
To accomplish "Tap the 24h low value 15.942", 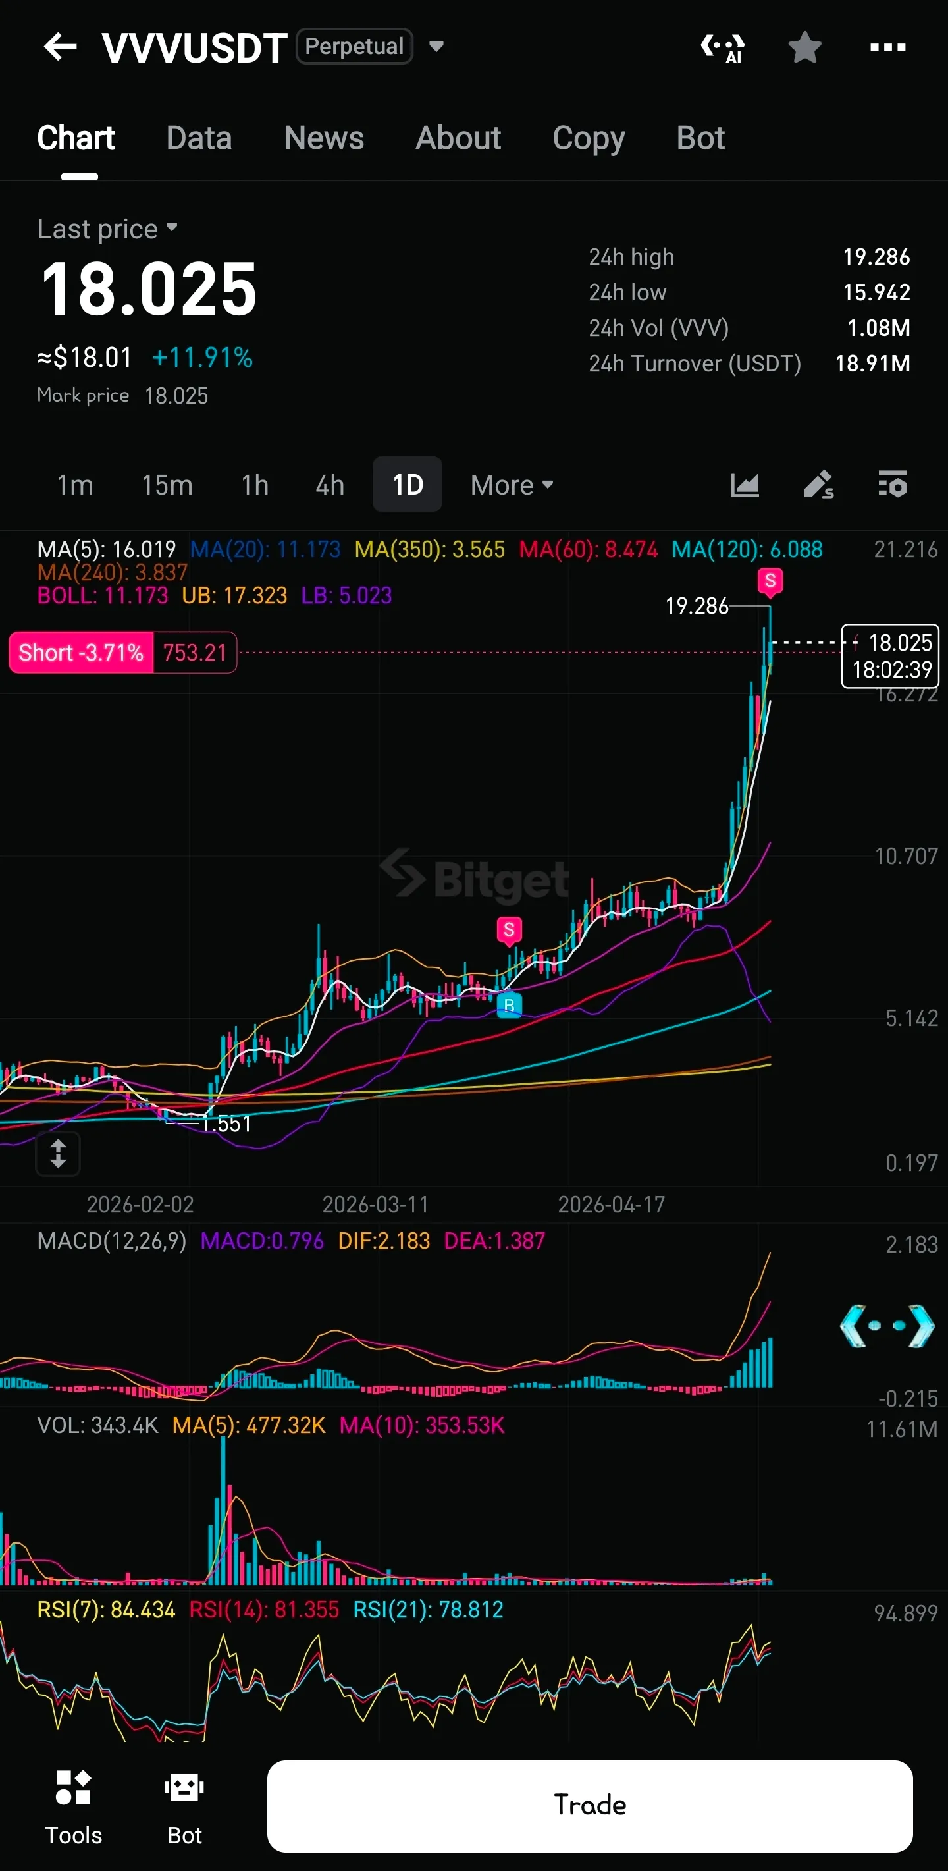I will 876,292.
